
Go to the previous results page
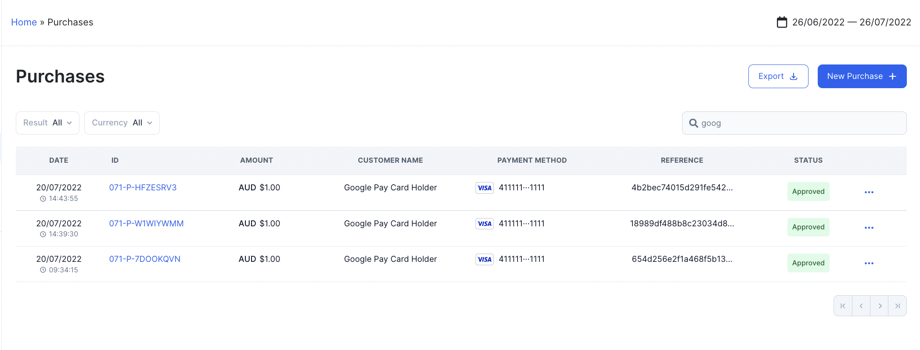coord(861,306)
